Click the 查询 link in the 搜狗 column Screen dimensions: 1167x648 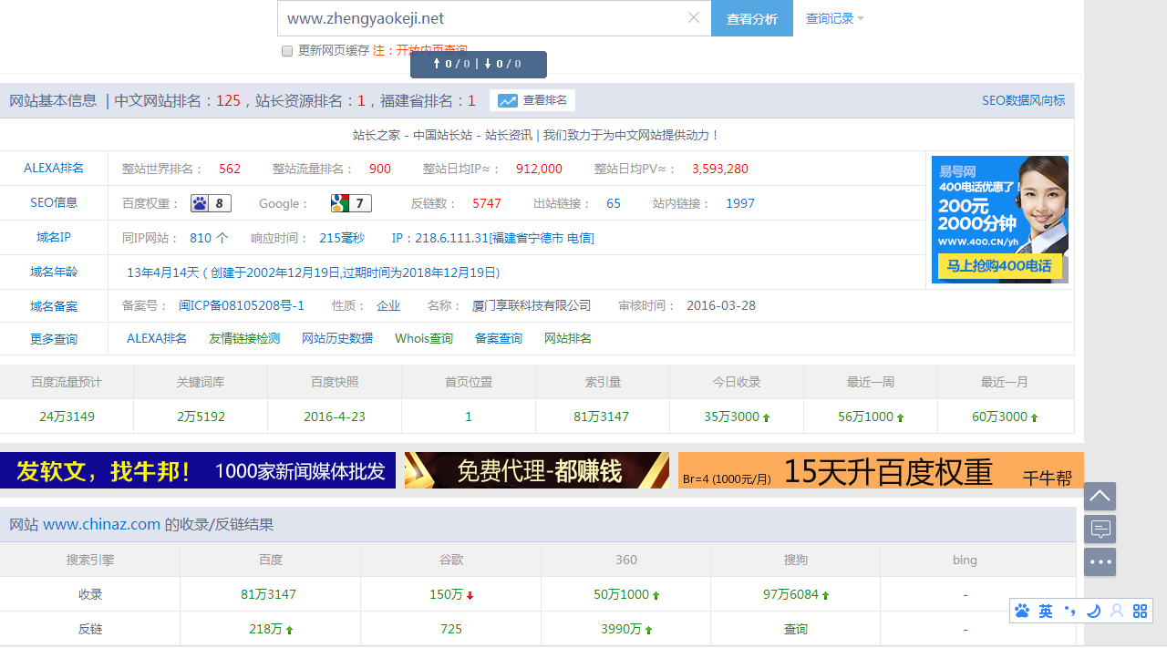click(796, 629)
